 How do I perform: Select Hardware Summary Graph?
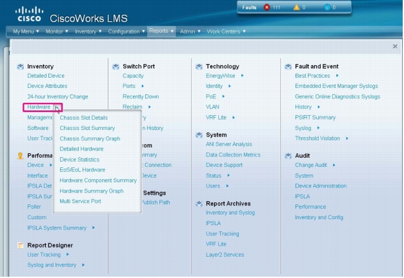click(x=92, y=191)
